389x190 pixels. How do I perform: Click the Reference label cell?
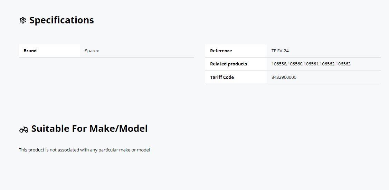(236, 51)
